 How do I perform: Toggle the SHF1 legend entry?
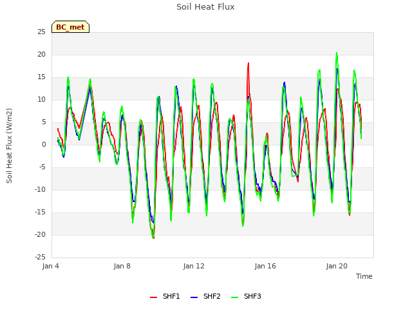165,296
